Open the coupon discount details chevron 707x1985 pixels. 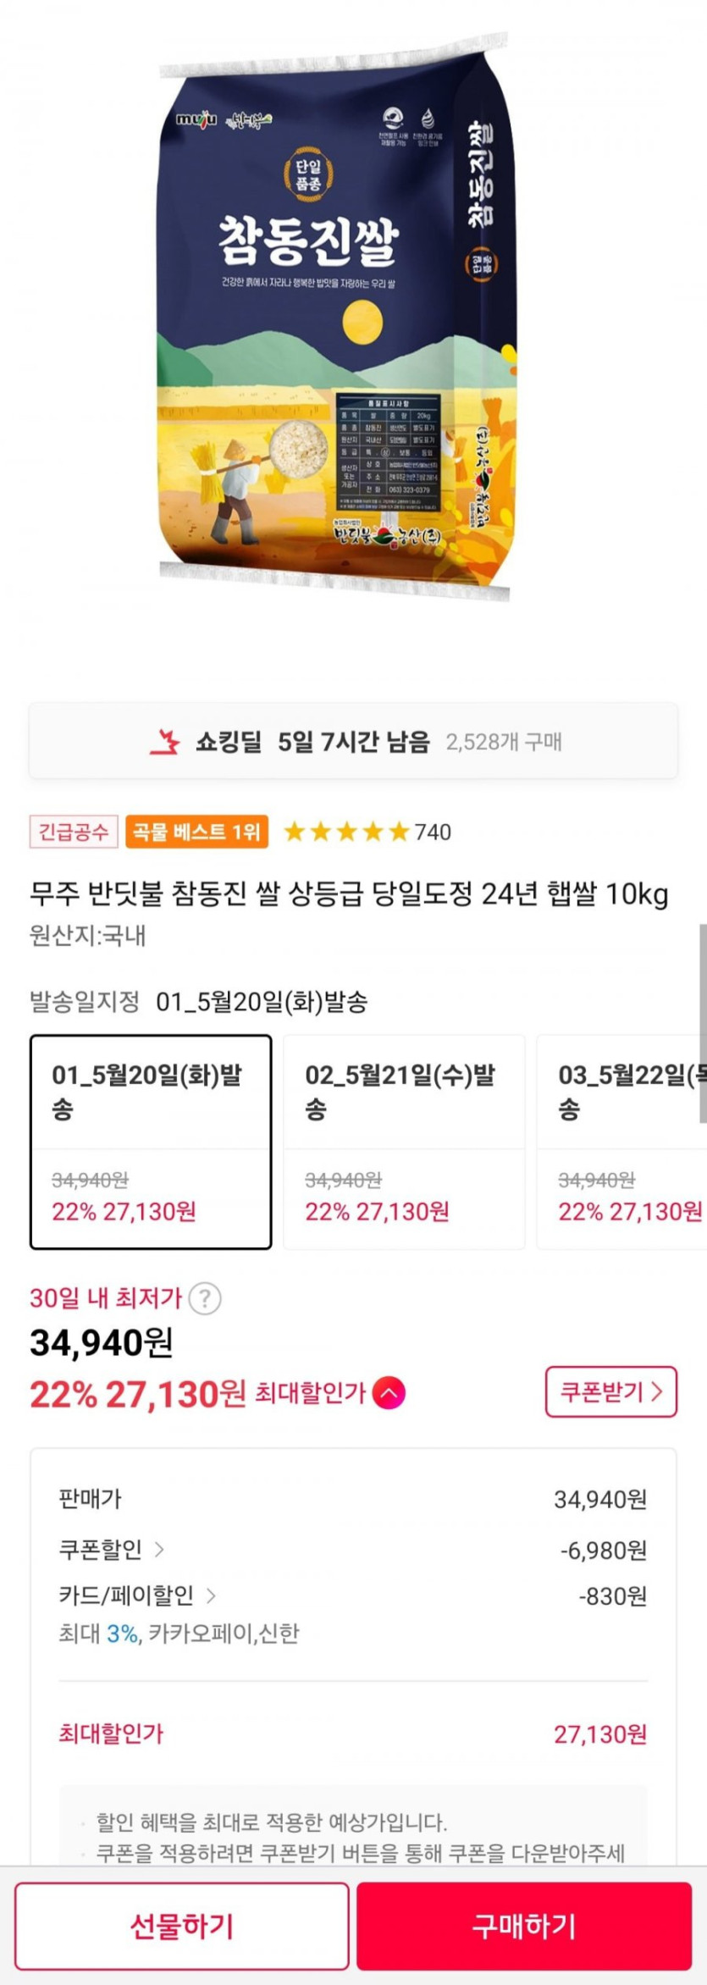point(159,1550)
